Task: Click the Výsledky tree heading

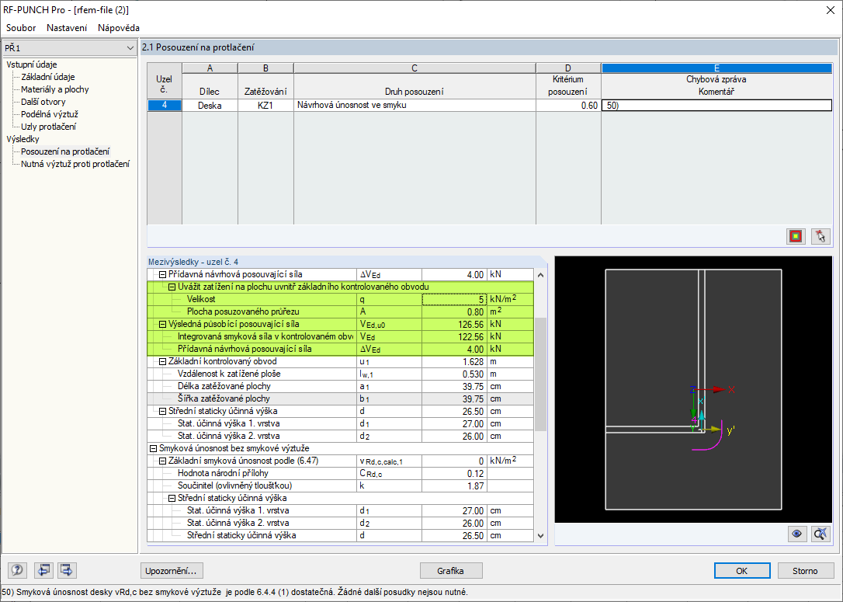Action: (23, 139)
